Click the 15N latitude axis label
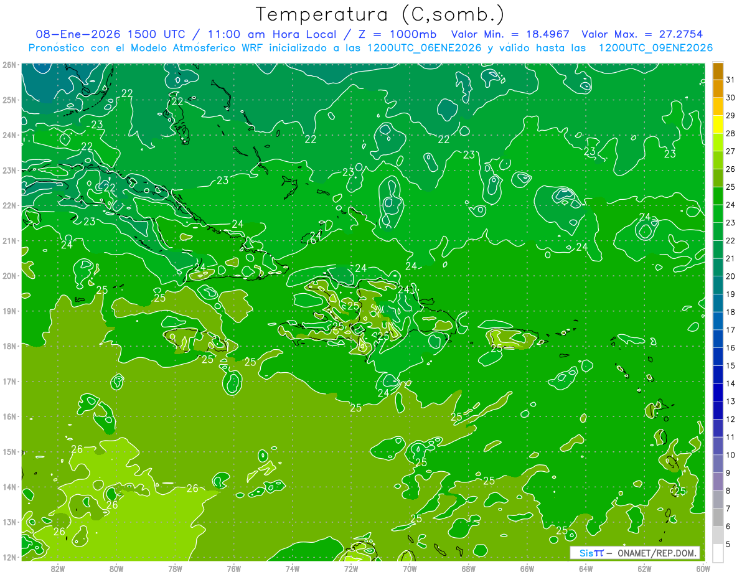 9,451
